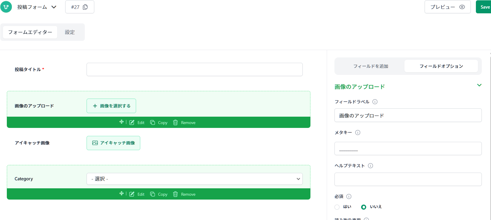Duplicate the Category field with Copy icon
Viewport: 491px width, 220px height.
tap(152, 194)
